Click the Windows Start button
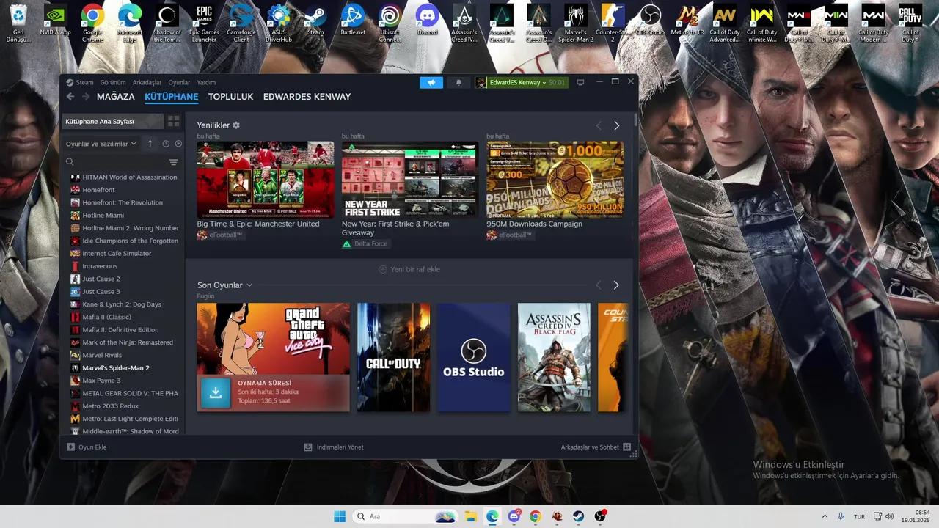 coord(340,516)
